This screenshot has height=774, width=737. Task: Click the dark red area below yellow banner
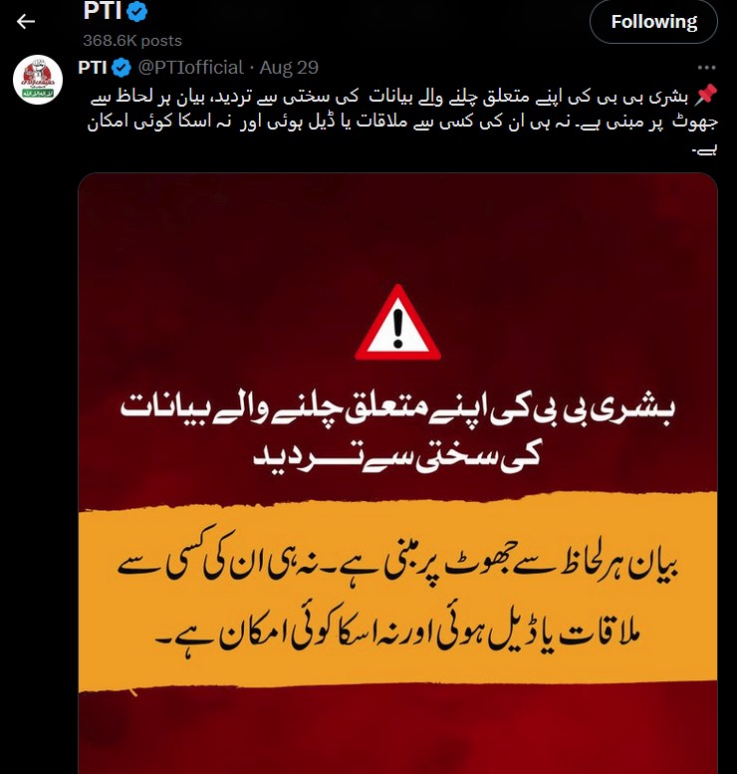(397, 732)
